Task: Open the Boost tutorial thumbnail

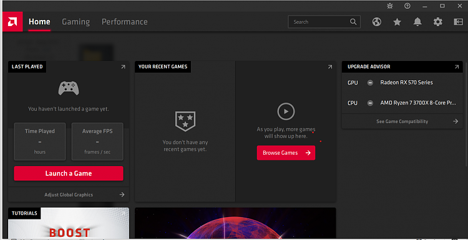Action: (69, 223)
